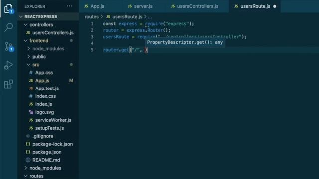Screen dimensions: 319x179
Task: Select the usersRoute.js editor tab
Action: click(255, 6)
